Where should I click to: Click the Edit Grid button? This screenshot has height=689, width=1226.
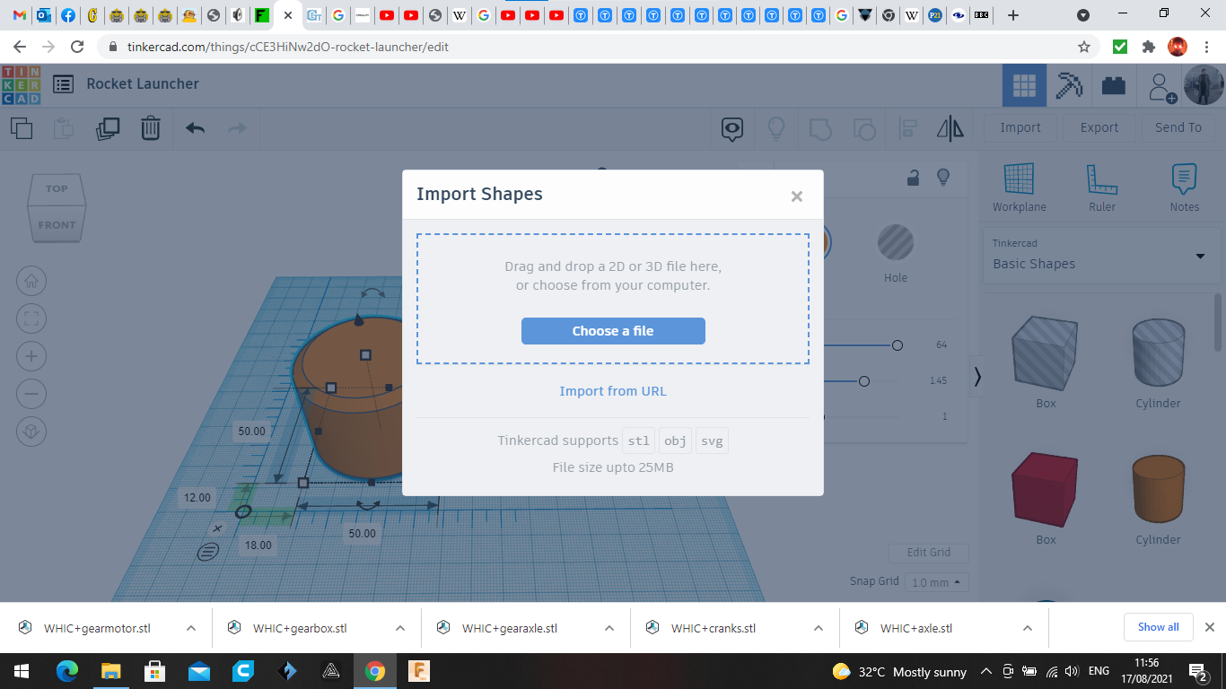pyautogui.click(x=929, y=553)
